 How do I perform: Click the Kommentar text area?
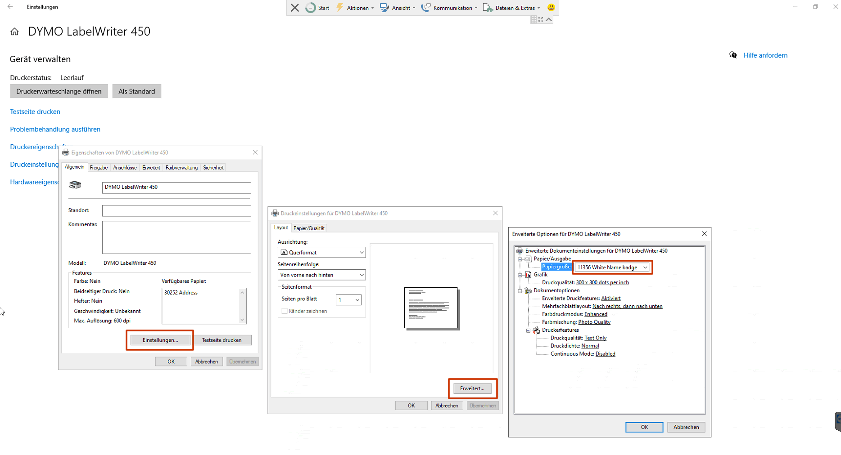coord(176,237)
